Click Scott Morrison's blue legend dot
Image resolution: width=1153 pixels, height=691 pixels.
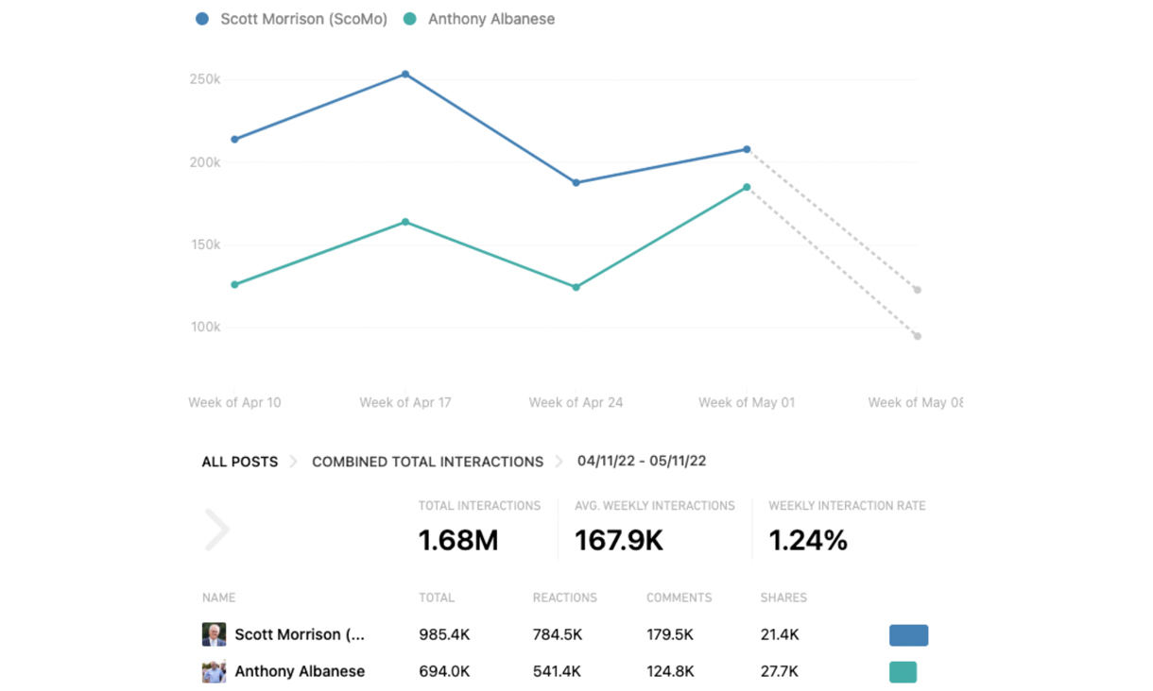(202, 19)
